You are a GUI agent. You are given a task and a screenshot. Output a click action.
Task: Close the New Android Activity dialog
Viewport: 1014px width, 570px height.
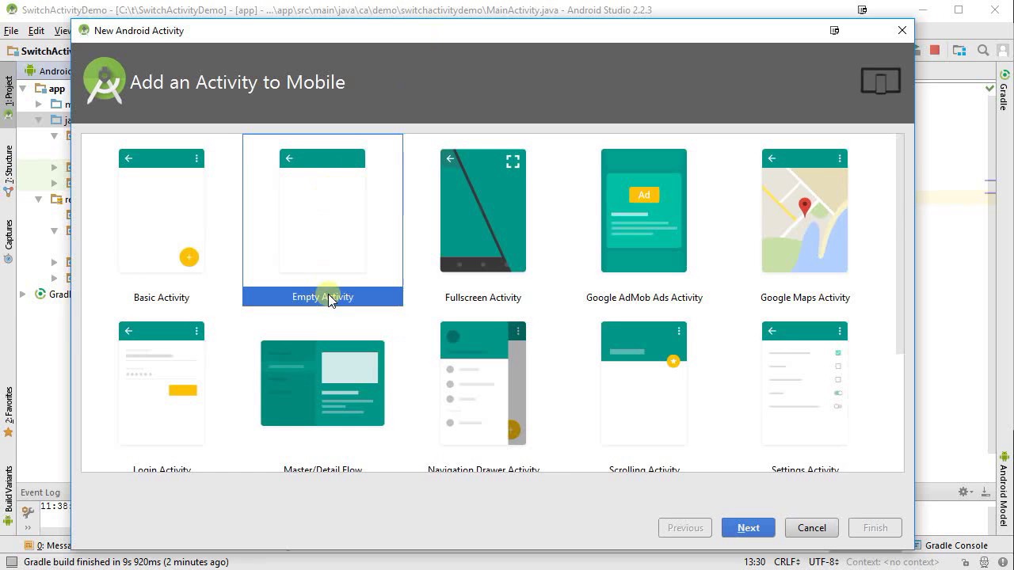(x=902, y=30)
